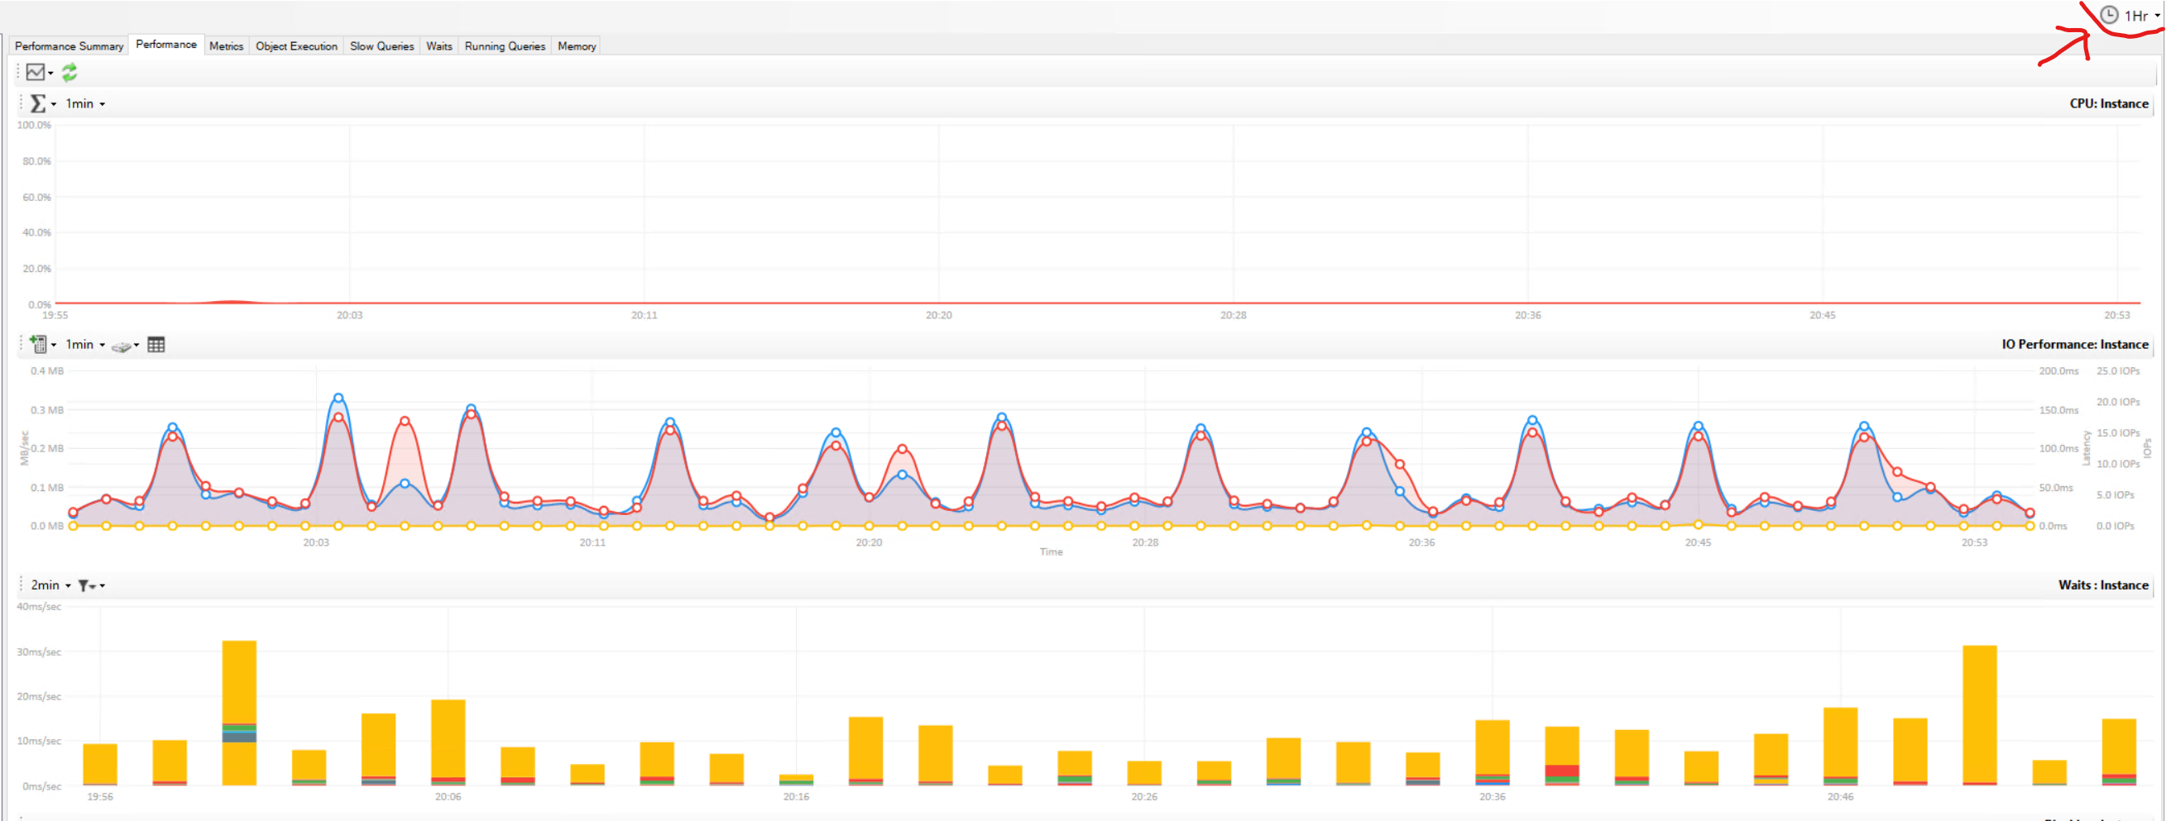Image resolution: width=2166 pixels, height=821 pixels.
Task: Click the filter funnel icon on Waits toolbar
Action: point(84,585)
